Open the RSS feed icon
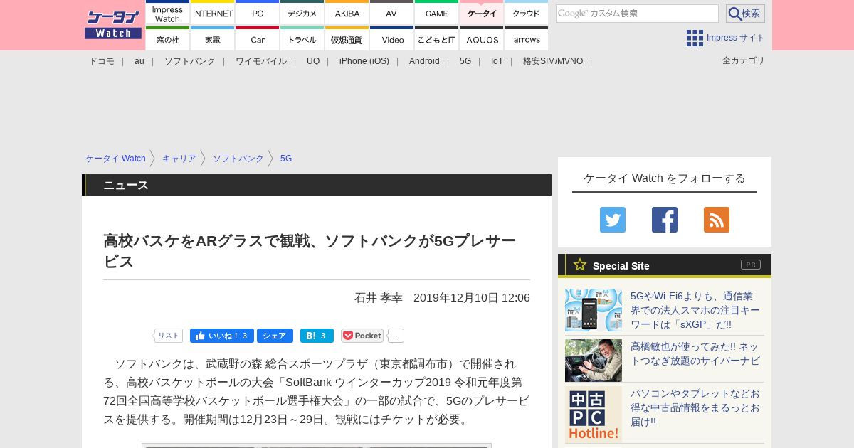Viewport: 854px width, 448px height. coord(717,220)
